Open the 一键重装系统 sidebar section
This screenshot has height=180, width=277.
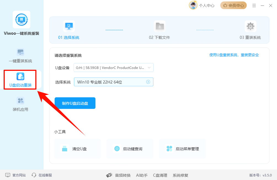tap(20, 56)
